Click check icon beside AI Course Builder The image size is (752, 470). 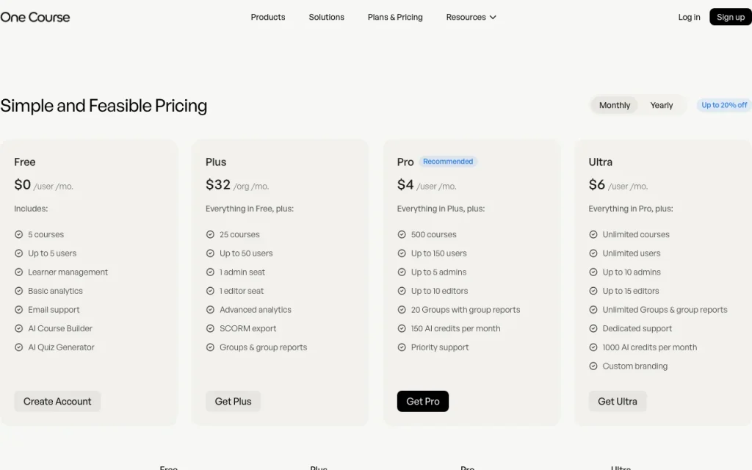[x=18, y=328]
